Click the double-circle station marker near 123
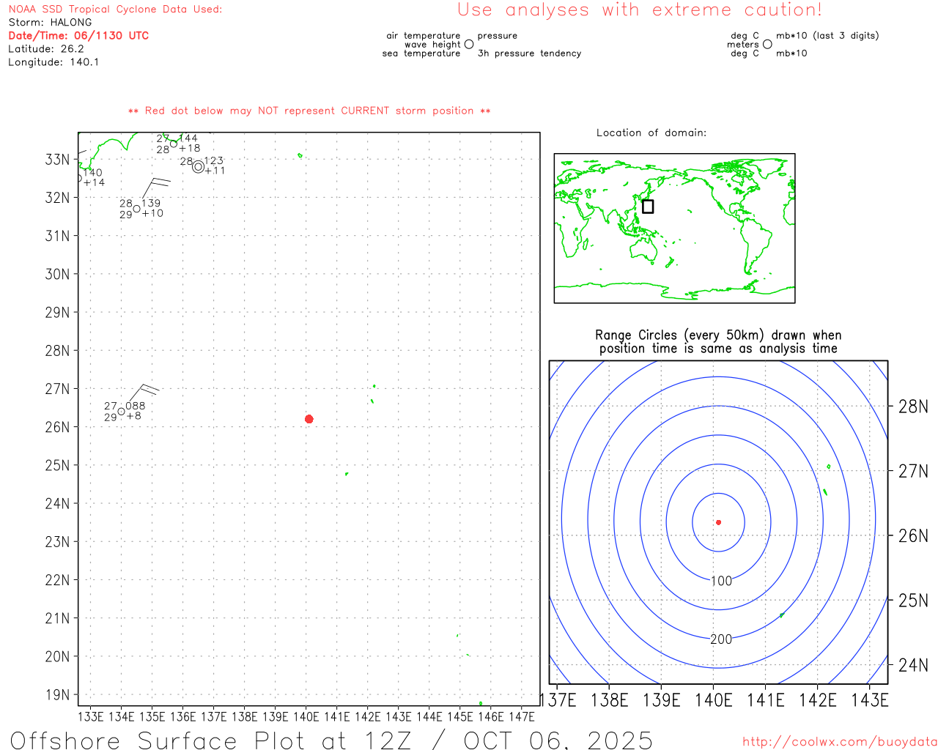This screenshot has width=938, height=750. (198, 166)
